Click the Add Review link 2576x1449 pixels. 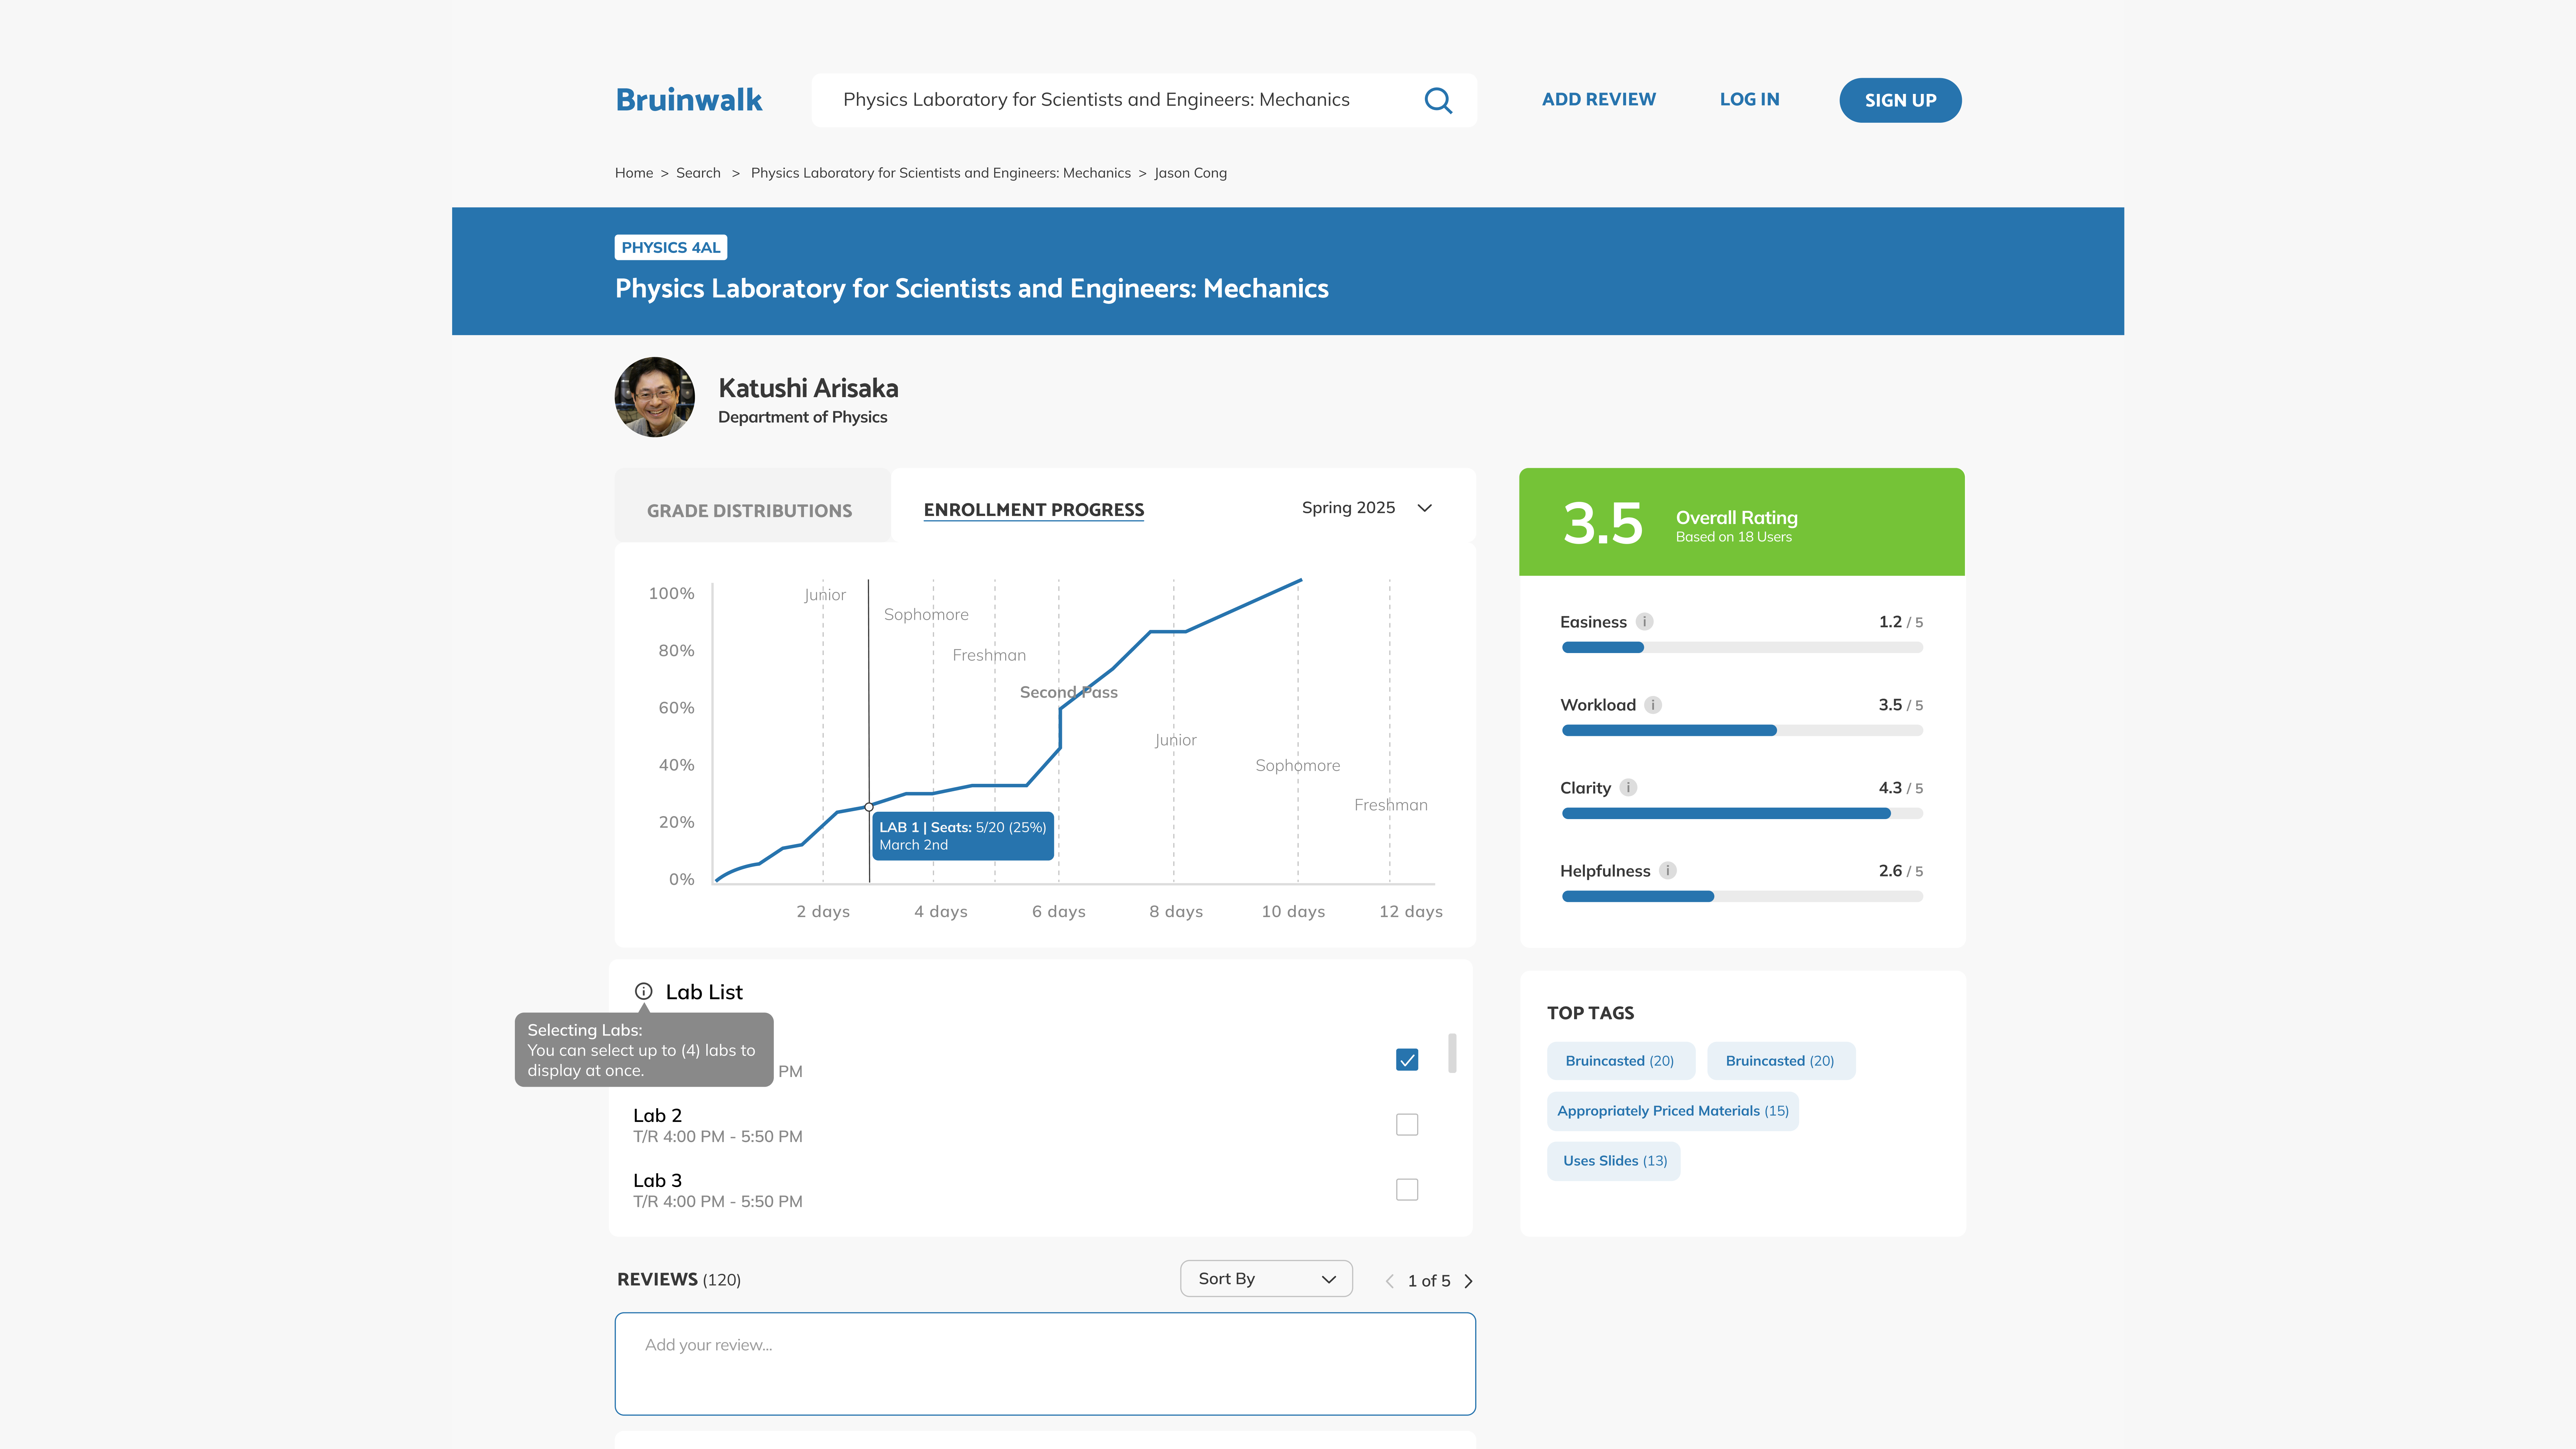pyautogui.click(x=1598, y=99)
